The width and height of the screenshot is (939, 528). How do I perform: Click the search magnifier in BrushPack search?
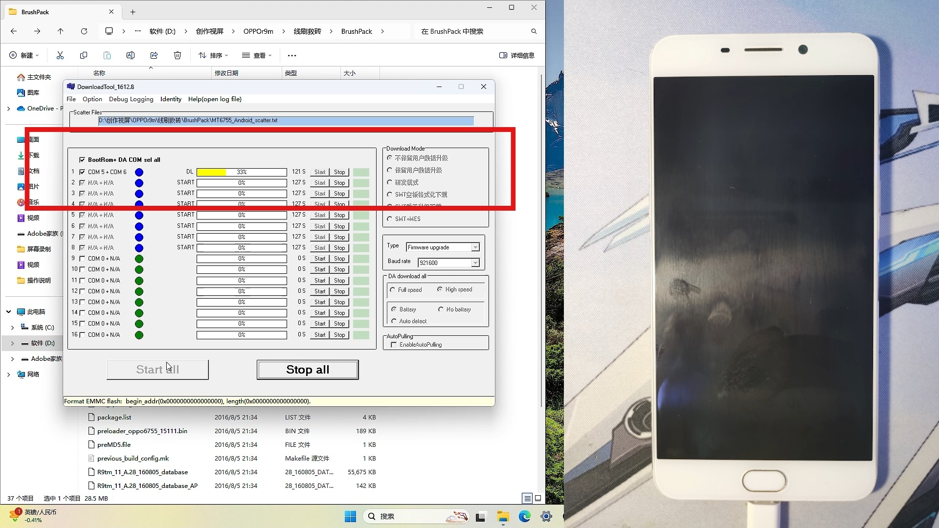534,31
